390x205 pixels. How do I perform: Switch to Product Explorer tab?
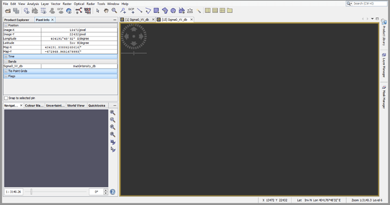point(16,20)
